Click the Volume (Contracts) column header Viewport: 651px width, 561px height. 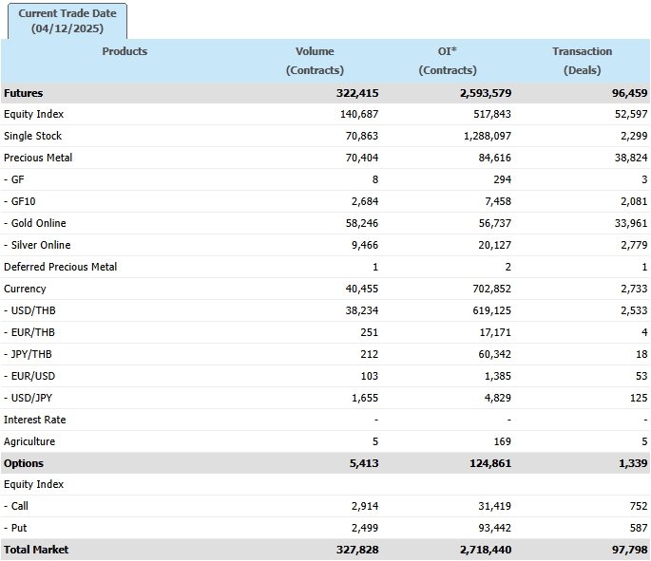(x=315, y=61)
